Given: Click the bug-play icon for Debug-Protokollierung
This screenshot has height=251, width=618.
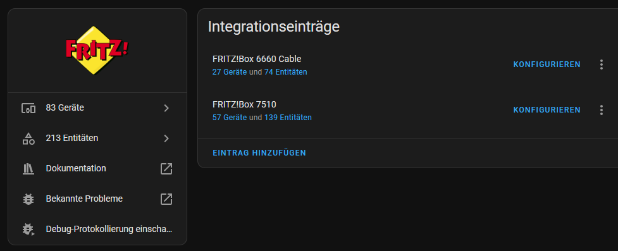Looking at the screenshot, I should pyautogui.click(x=28, y=230).
